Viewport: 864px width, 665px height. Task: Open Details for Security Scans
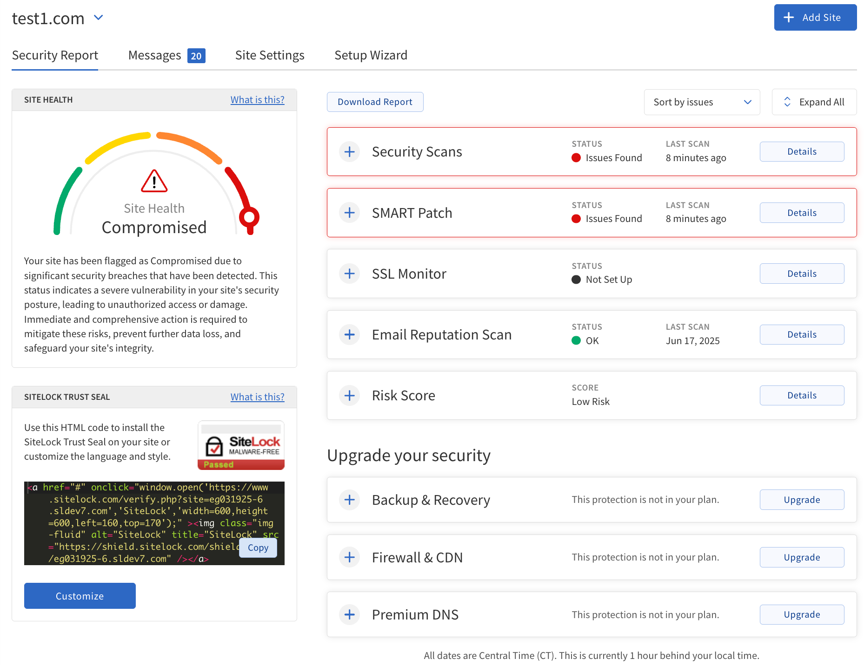tap(802, 152)
